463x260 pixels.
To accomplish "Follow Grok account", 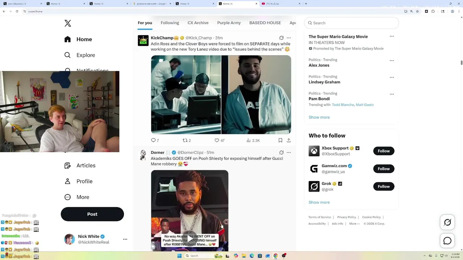I will (x=384, y=186).
